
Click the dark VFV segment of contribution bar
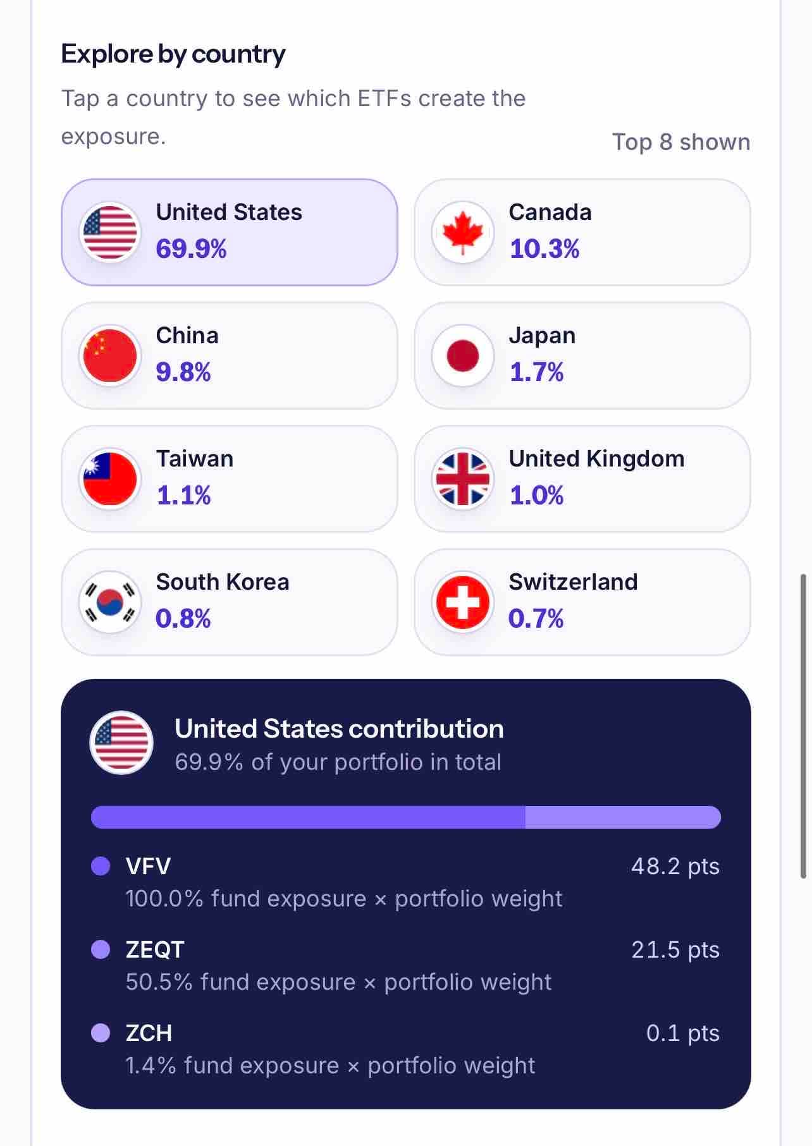click(x=308, y=817)
